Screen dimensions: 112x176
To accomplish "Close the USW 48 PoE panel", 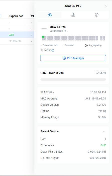I will pos(105,6).
